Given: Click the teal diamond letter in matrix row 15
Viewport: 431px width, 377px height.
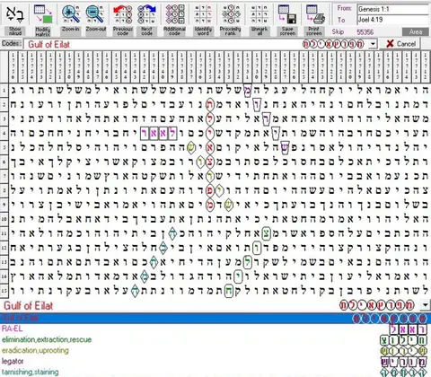Looking at the screenshot, I should (135, 290).
